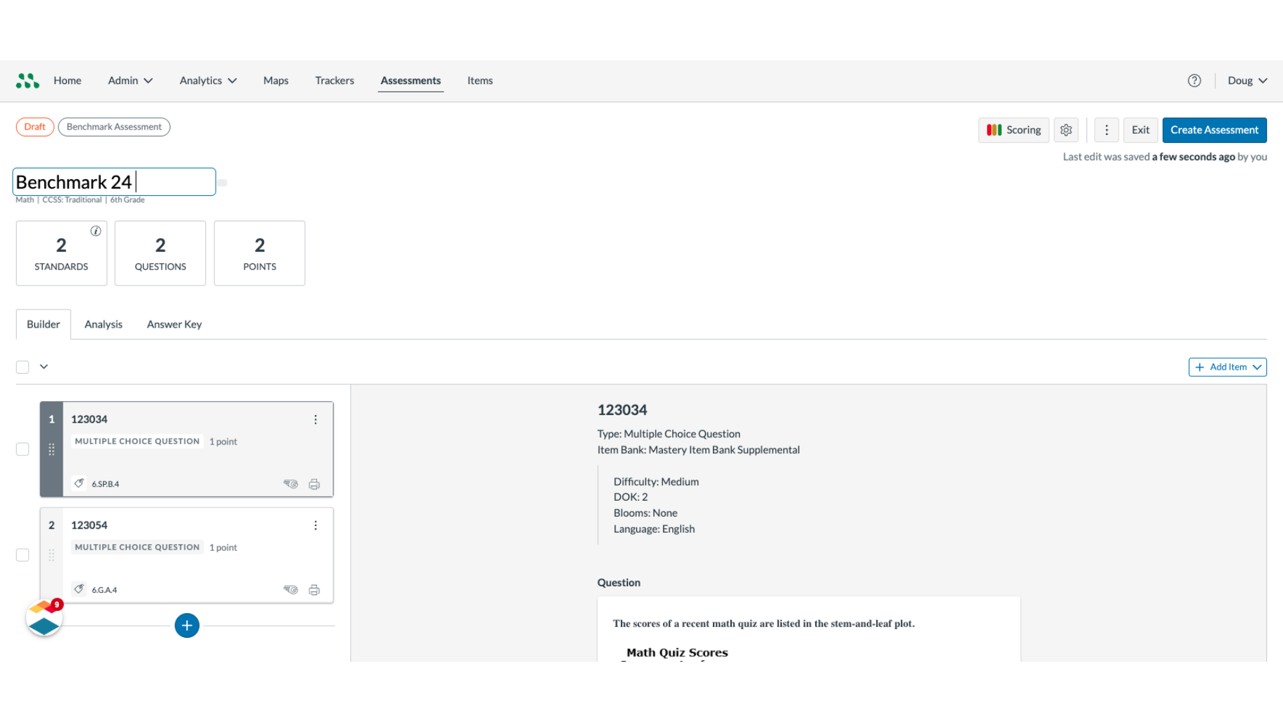Screen dimensions: 1283x722
Task: Click the settings gear icon
Action: click(1066, 130)
